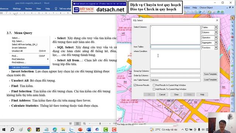Check Find Results In Current Map Window

154,85
